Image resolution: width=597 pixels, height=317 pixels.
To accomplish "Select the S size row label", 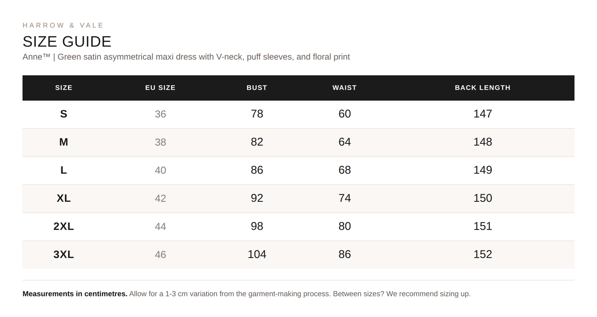I will (64, 114).
